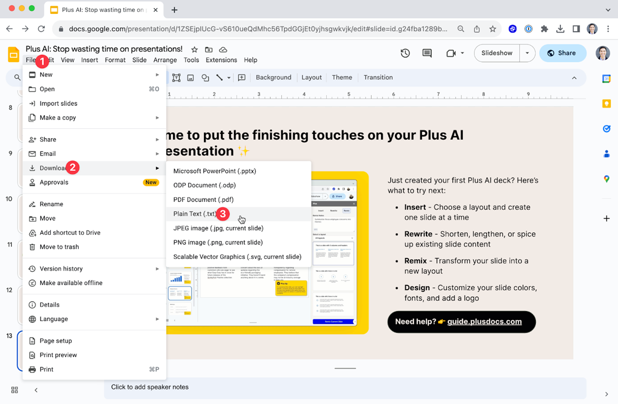618x404 pixels.
Task: Switch to grid view of slides
Action: point(14,390)
